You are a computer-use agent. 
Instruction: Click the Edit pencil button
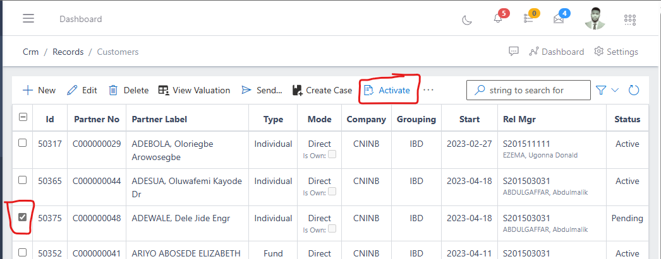pos(82,90)
